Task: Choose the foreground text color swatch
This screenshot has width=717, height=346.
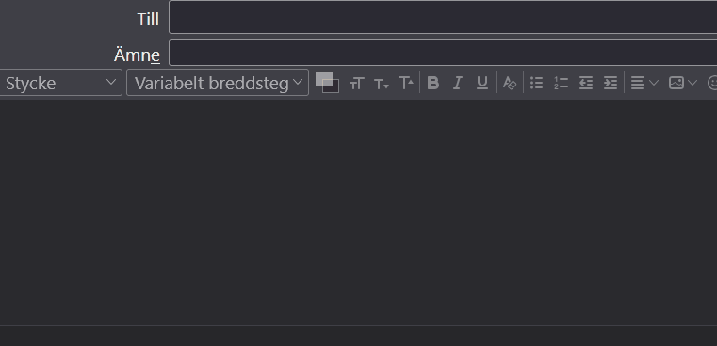Action: pyautogui.click(x=324, y=79)
